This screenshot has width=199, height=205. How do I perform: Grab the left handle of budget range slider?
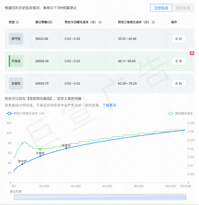tap(15, 198)
